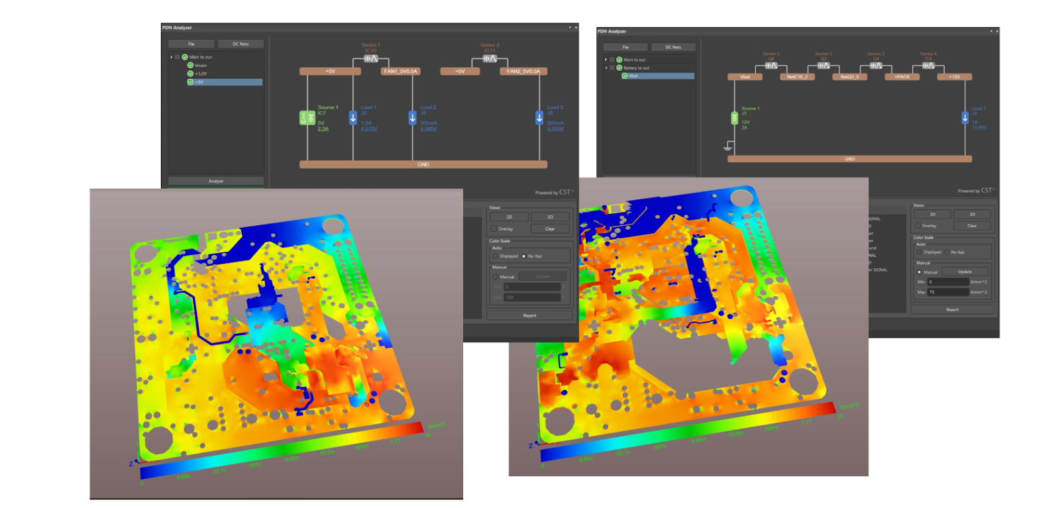1060x508 pixels.
Task: Click Max field showing 75 in right window
Action: (947, 291)
